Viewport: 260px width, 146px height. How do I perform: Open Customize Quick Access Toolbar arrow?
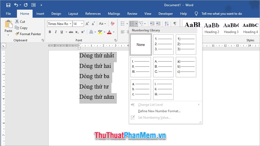(x=41, y=5)
